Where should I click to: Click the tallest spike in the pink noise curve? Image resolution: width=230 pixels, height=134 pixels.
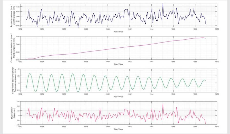[x=163, y=104]
